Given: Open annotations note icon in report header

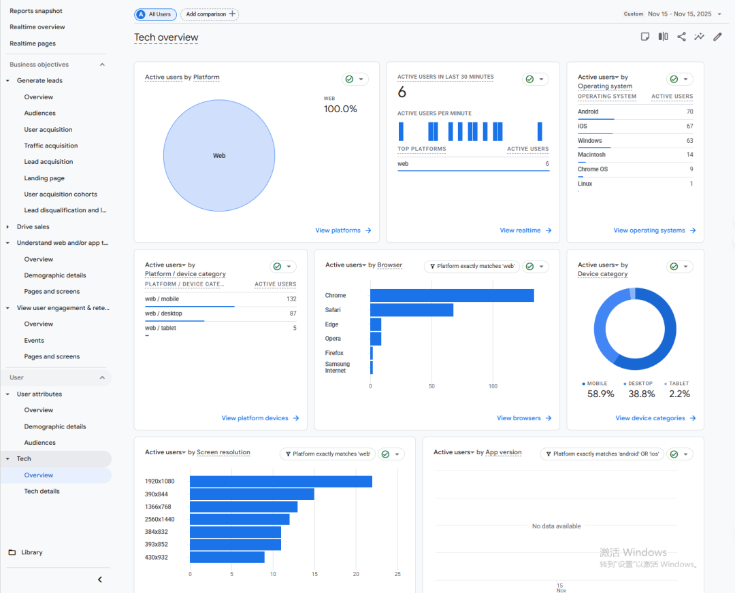Looking at the screenshot, I should coord(645,37).
